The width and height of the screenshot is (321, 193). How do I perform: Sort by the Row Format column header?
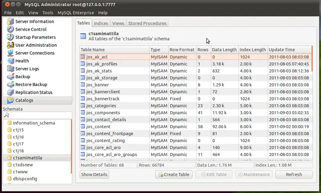183,50
